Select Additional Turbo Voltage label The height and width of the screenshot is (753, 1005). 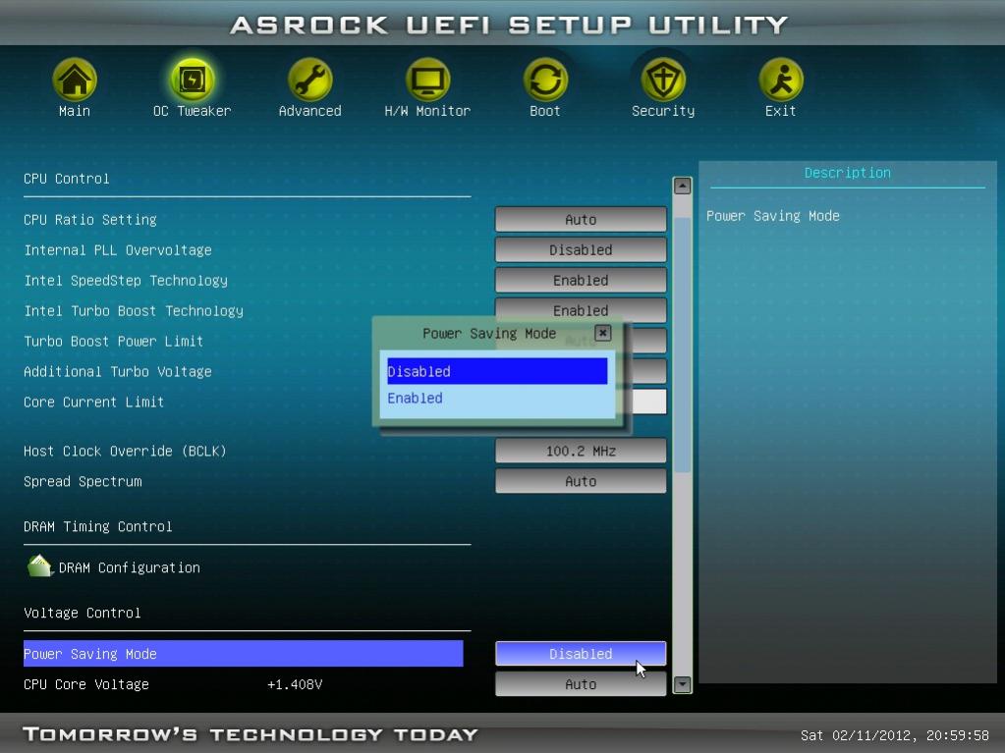coord(117,371)
